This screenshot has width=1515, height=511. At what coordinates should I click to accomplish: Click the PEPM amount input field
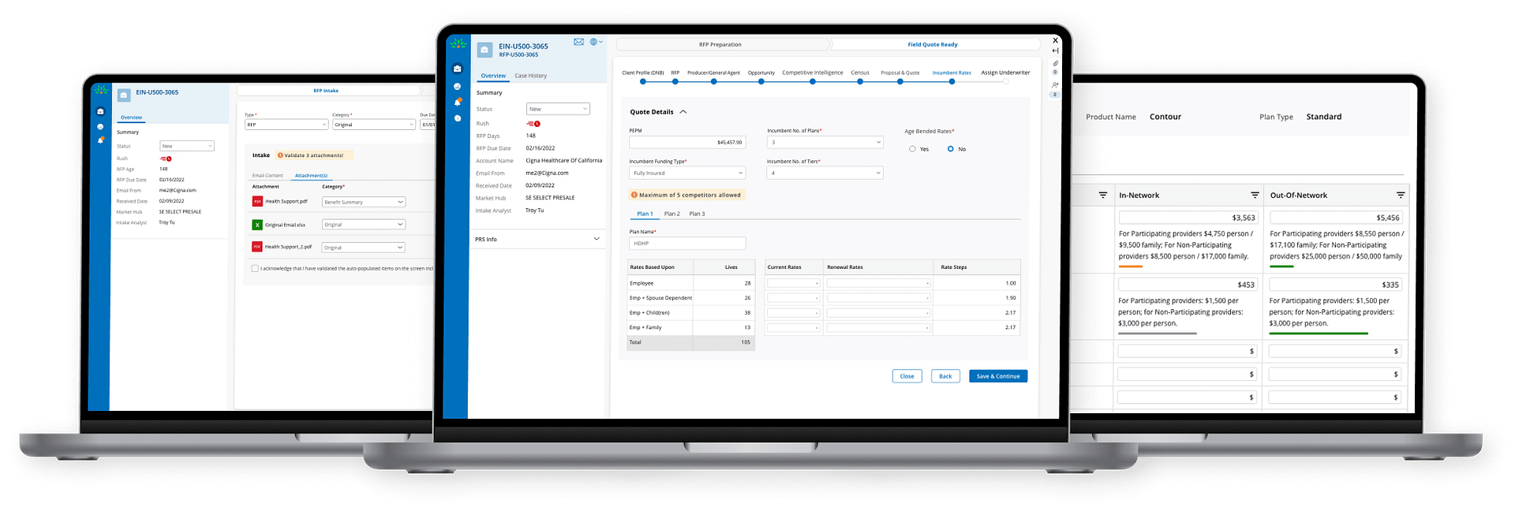686,143
